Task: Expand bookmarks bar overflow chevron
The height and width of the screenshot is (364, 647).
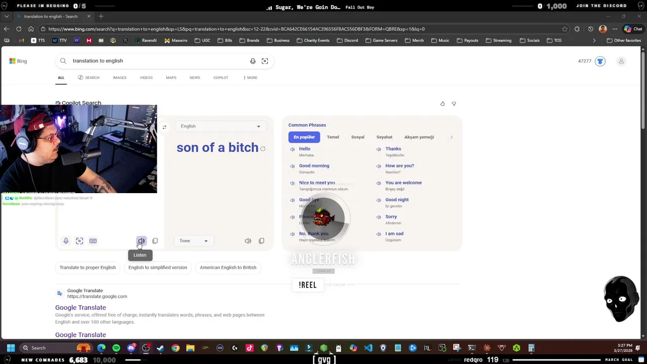Action: click(594, 40)
